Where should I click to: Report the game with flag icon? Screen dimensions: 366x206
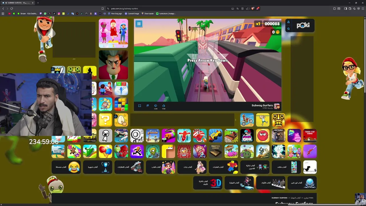tap(148, 106)
